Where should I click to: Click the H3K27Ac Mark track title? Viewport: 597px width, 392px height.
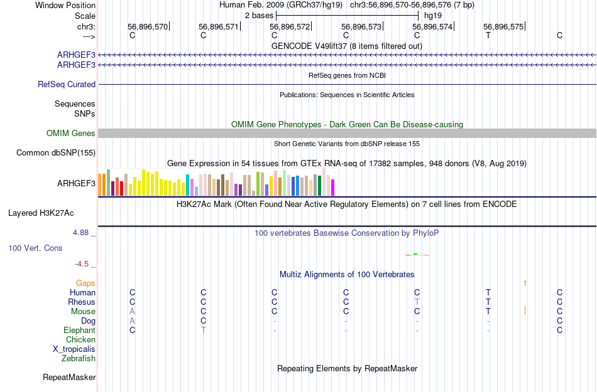(347, 204)
